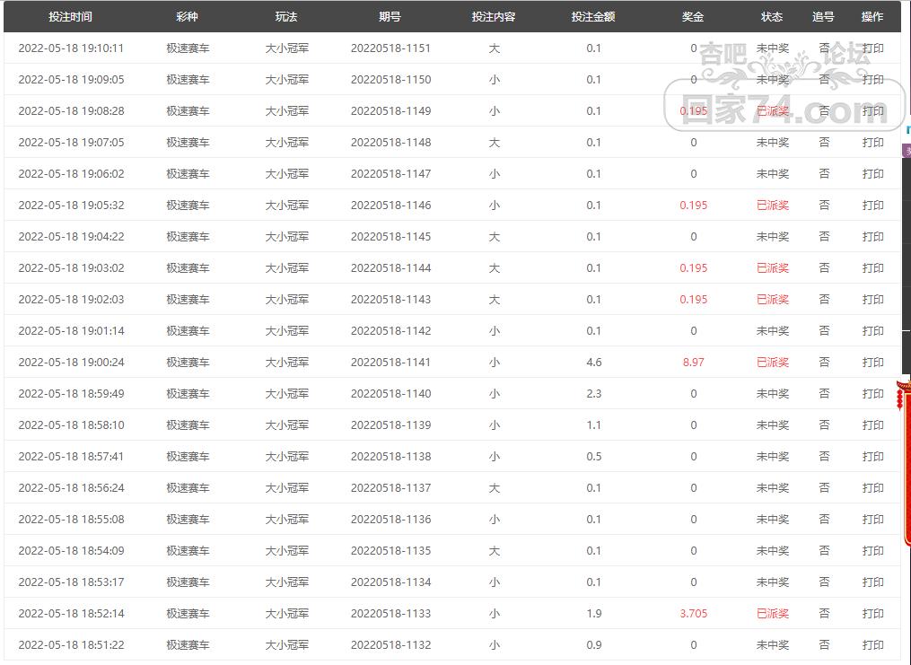Print the record for issue 20220518-1138
Viewport: 911px width, 665px height.
[872, 456]
